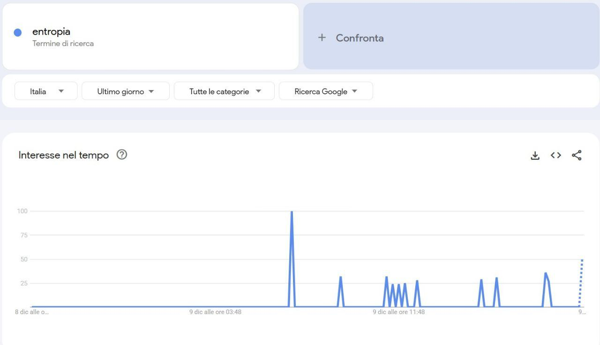
Task: Click the Termine di ricerca subtitle
Action: (x=63, y=44)
